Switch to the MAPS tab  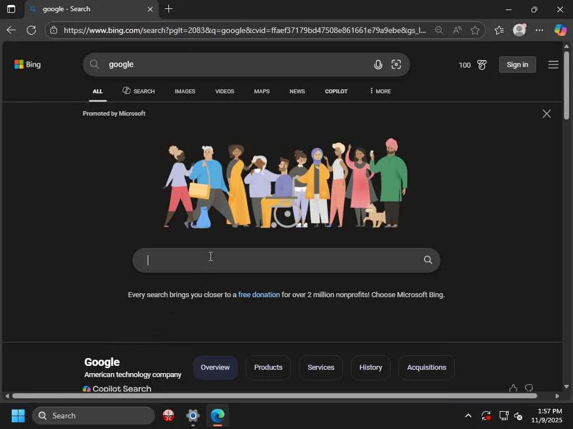(262, 91)
